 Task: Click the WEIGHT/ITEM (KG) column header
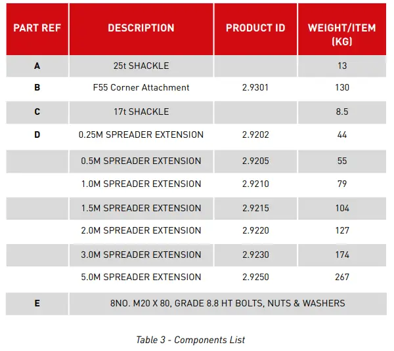341,34
